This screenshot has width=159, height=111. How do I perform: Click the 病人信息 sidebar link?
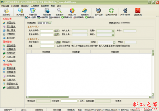point(11,30)
